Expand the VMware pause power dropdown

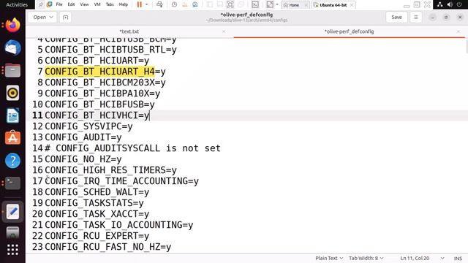click(146, 4)
